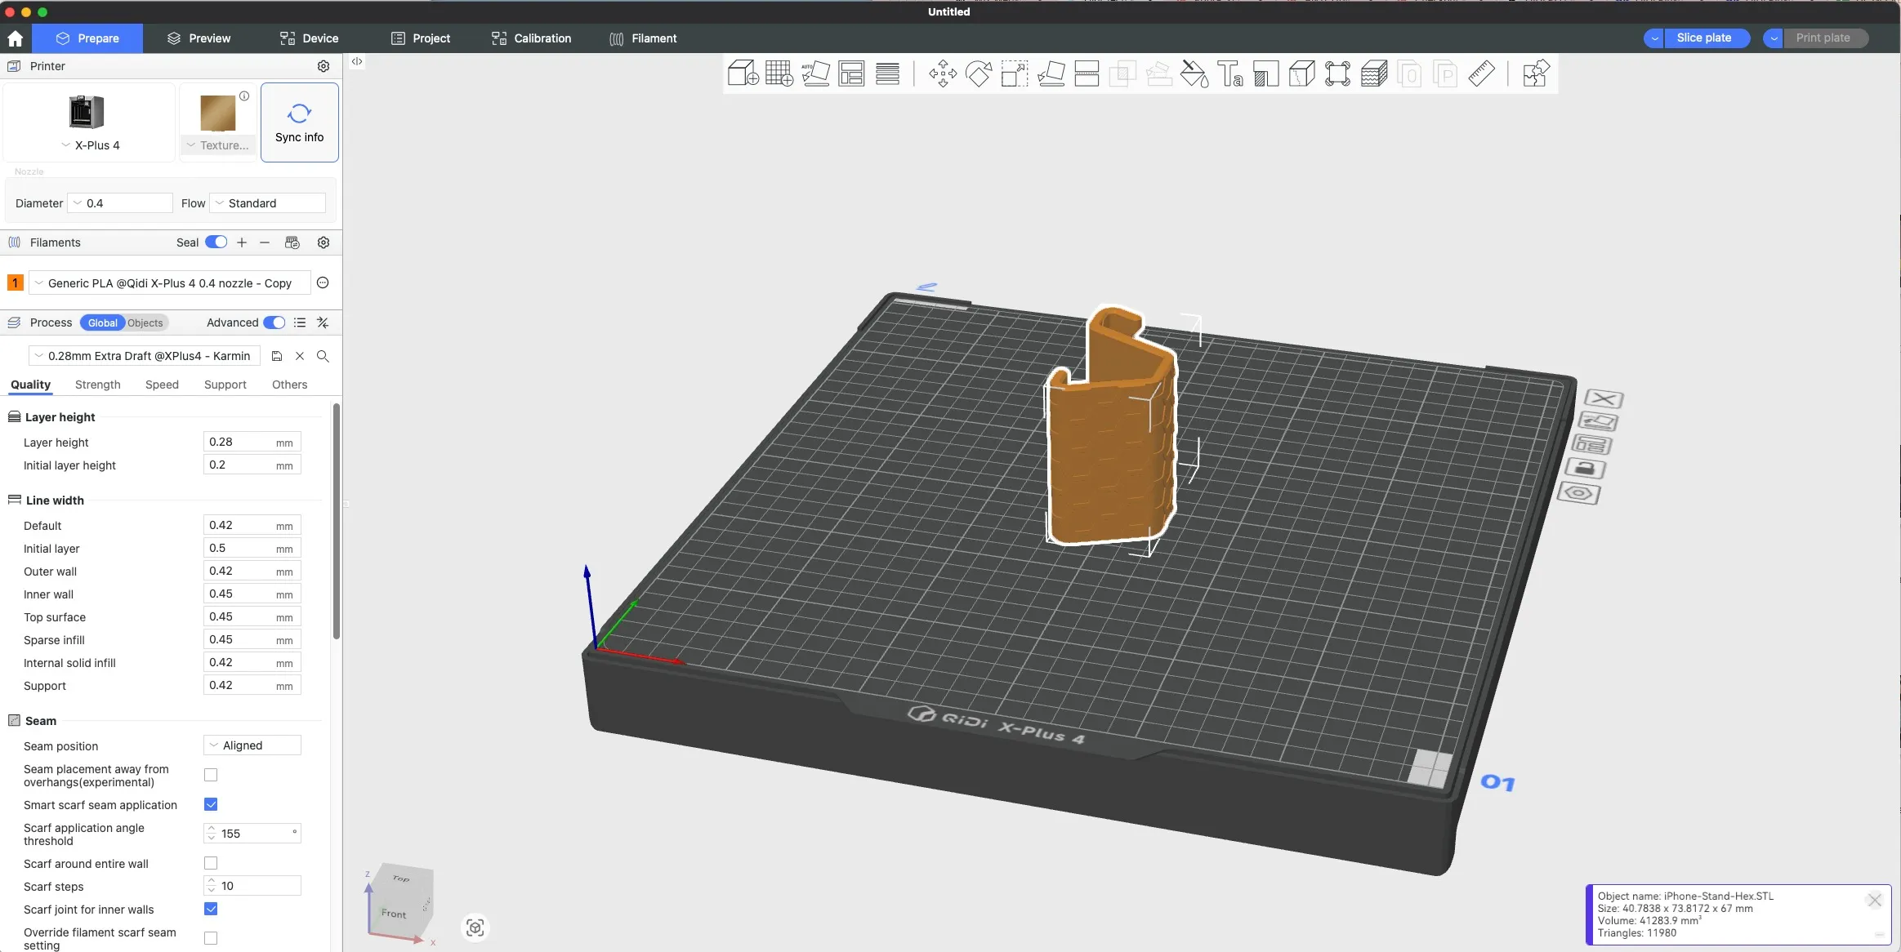Open the Seam position dropdown
The height and width of the screenshot is (952, 1901).
pyautogui.click(x=252, y=745)
